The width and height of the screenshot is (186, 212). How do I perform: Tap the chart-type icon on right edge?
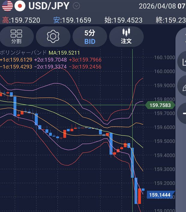click(182, 61)
